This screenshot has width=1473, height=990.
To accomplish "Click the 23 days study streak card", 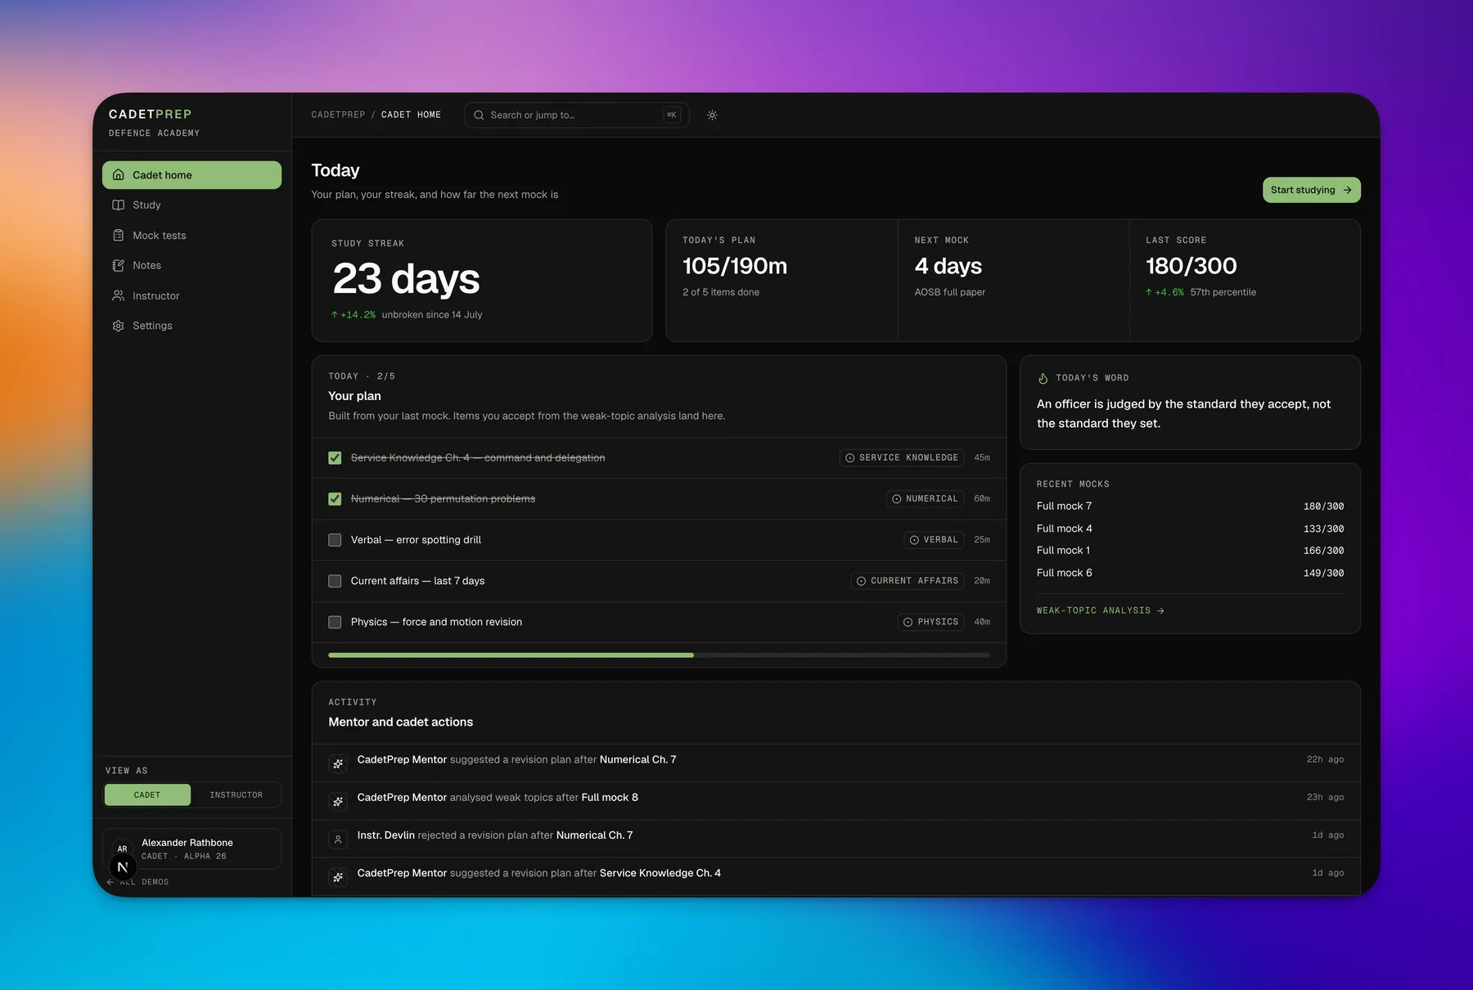I will pyautogui.click(x=482, y=281).
